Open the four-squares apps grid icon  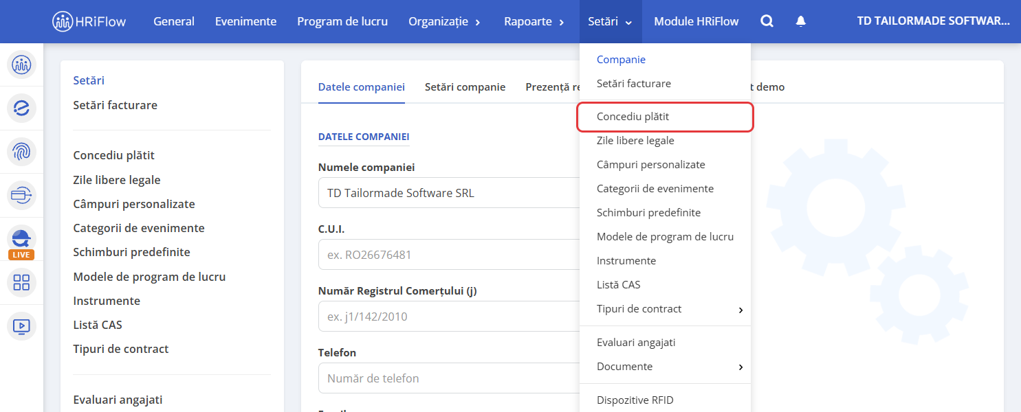21,282
